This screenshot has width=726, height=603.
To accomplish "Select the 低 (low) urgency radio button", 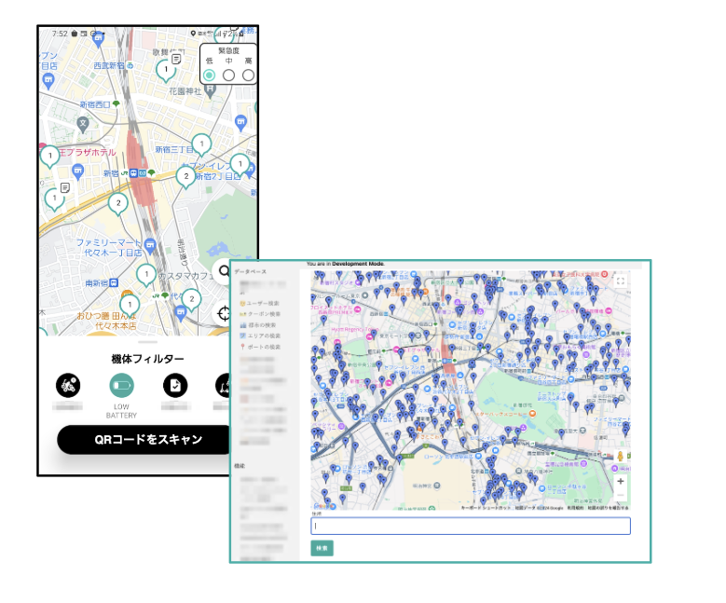I will [210, 75].
